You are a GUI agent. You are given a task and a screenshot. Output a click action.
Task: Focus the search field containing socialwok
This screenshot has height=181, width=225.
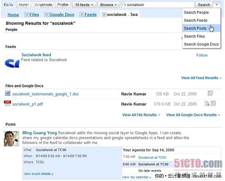[x=158, y=5]
